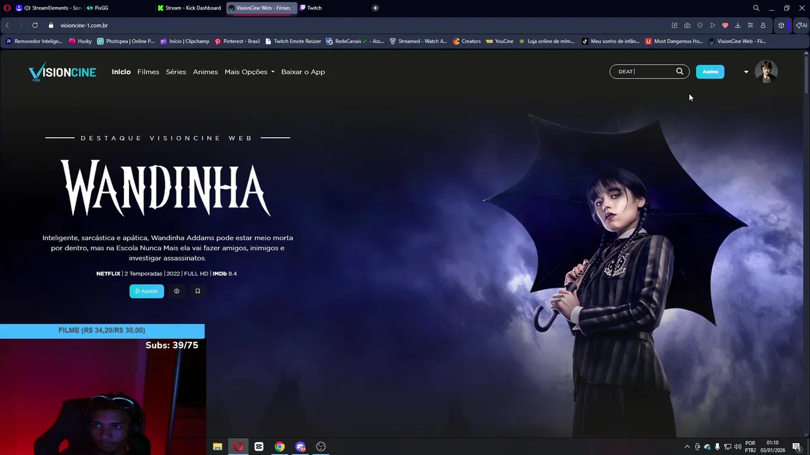This screenshot has height=455, width=810.
Task: Open the Creators bookmark
Action: tap(467, 41)
